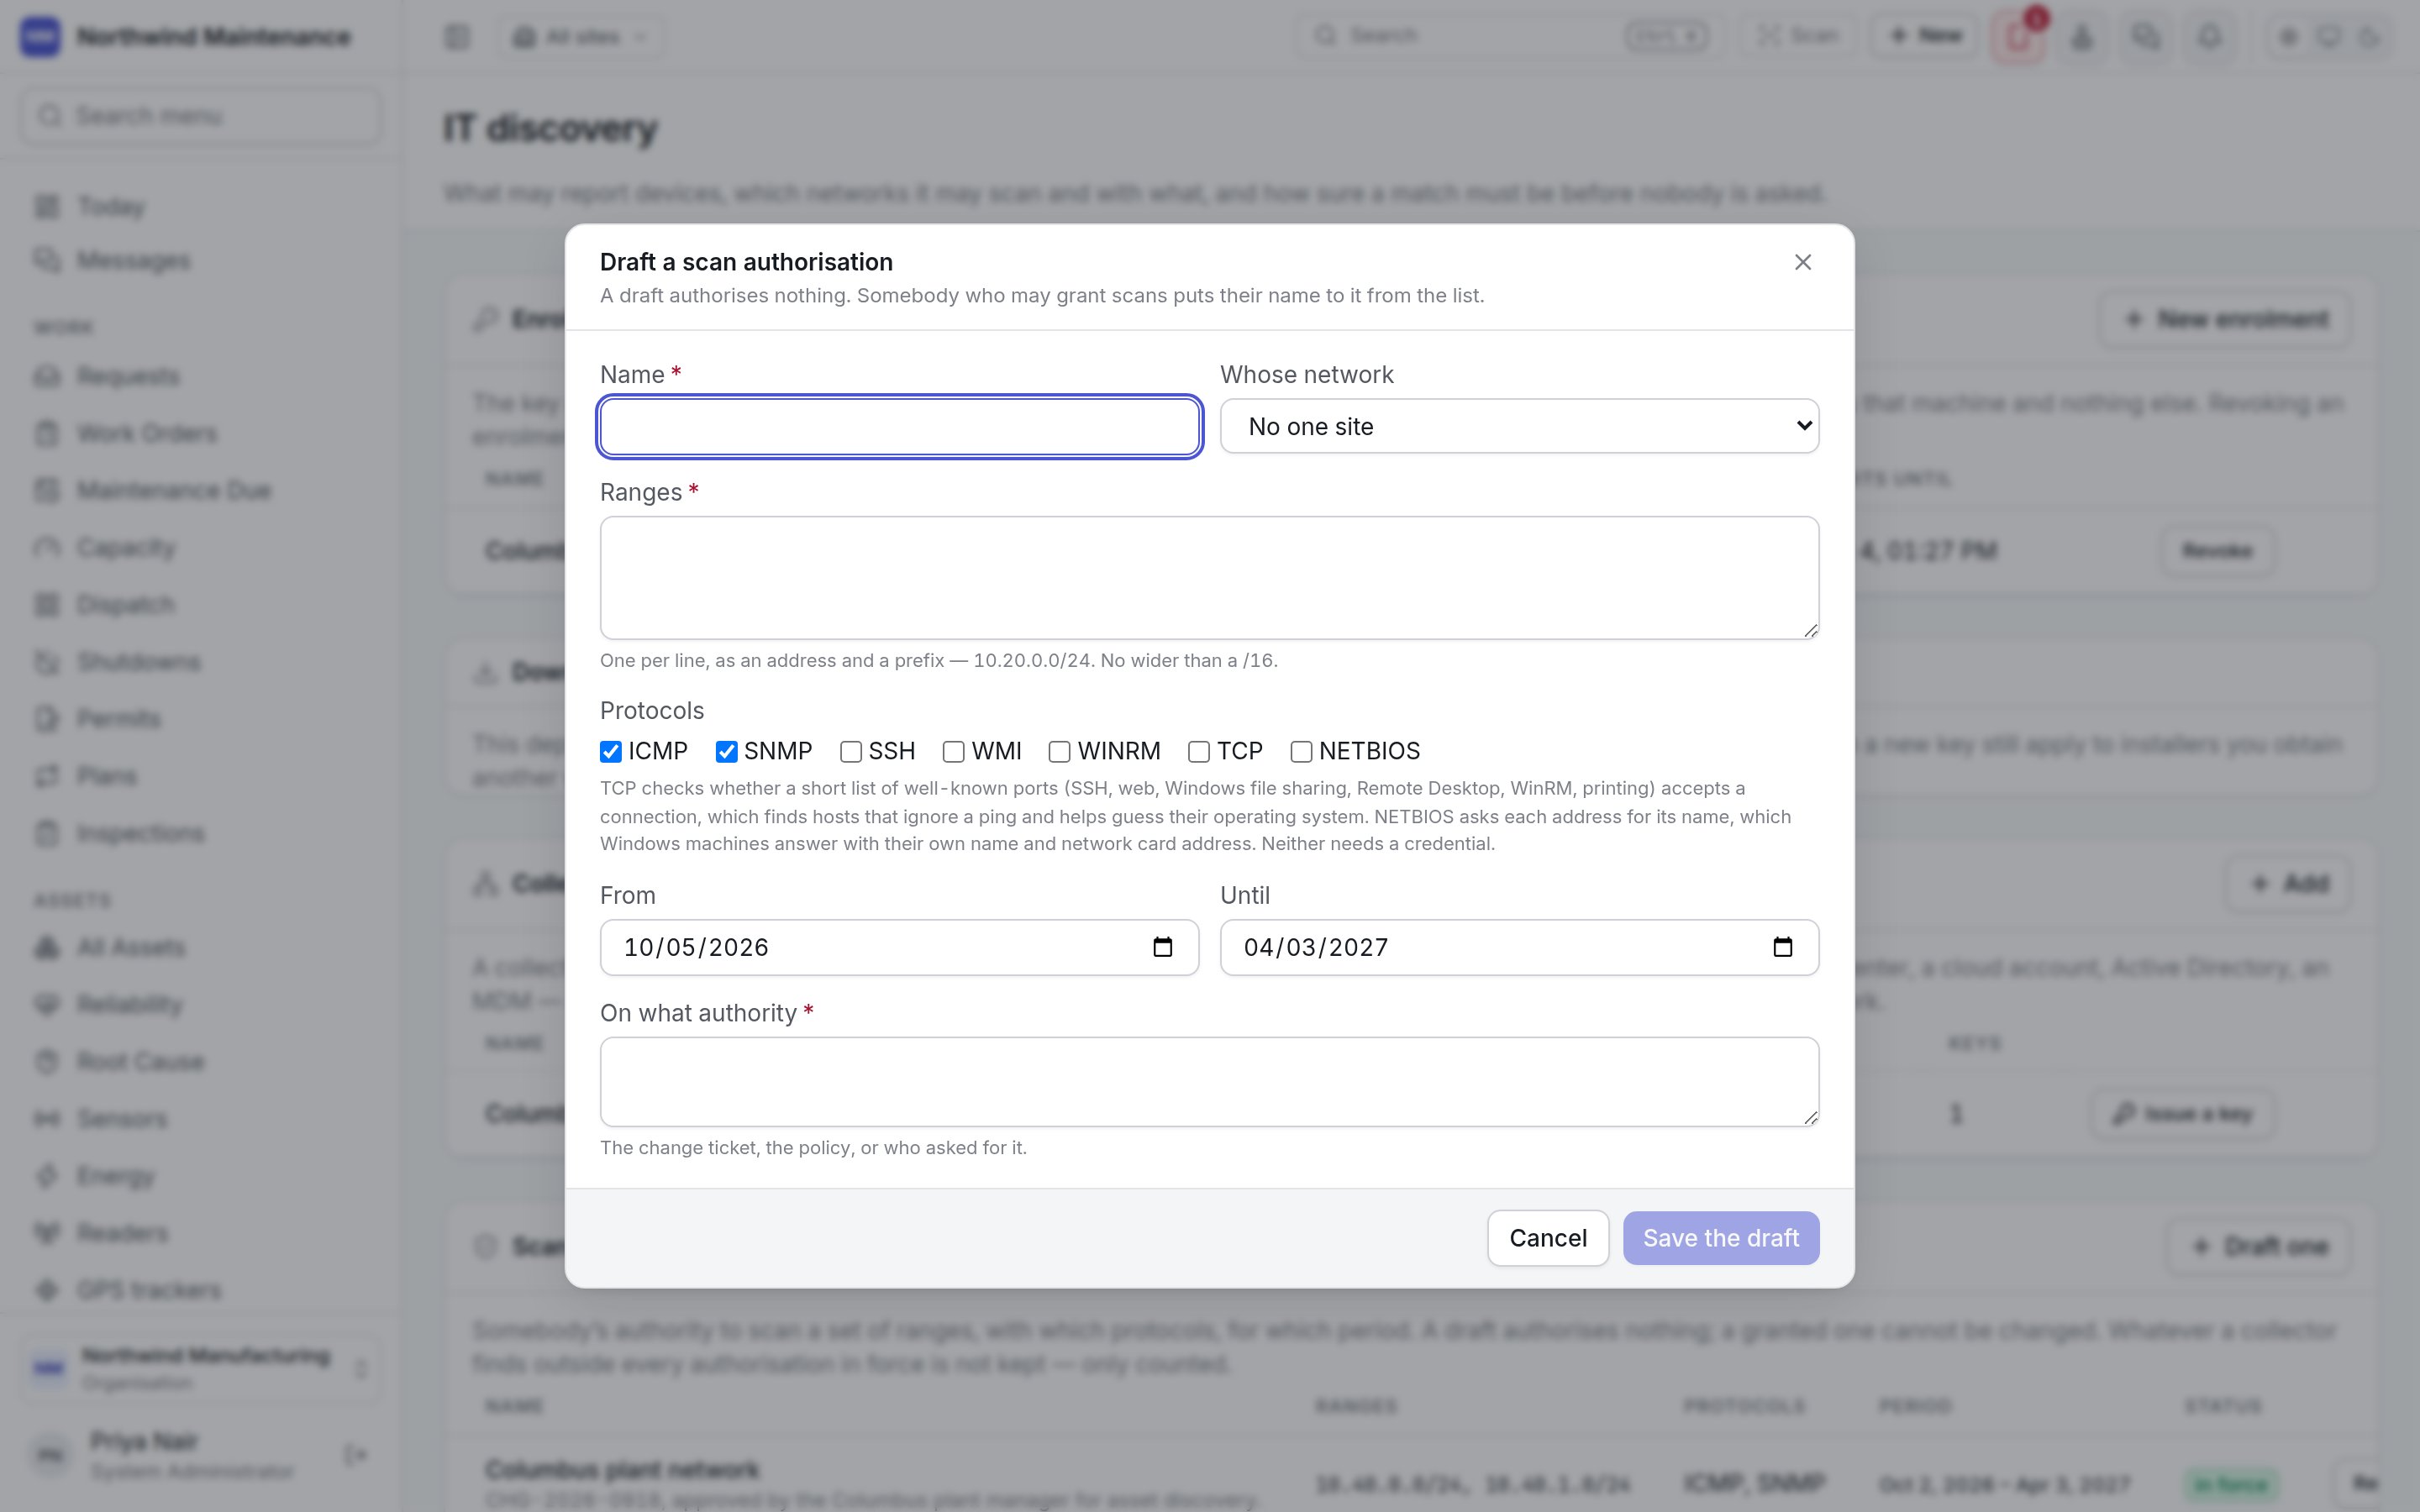The width and height of the screenshot is (2420, 1512).
Task: Tick the NETBIOS protocol checkbox
Action: pyautogui.click(x=1301, y=752)
